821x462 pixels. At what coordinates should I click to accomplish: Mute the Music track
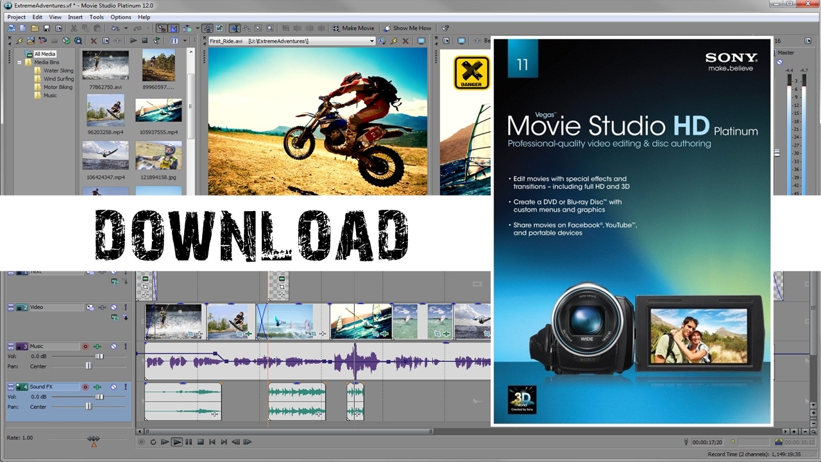tap(114, 346)
